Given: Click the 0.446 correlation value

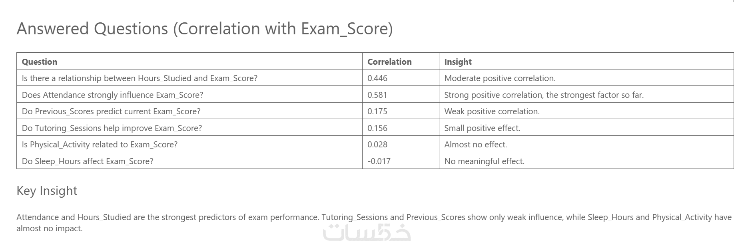Looking at the screenshot, I should click(x=377, y=78).
